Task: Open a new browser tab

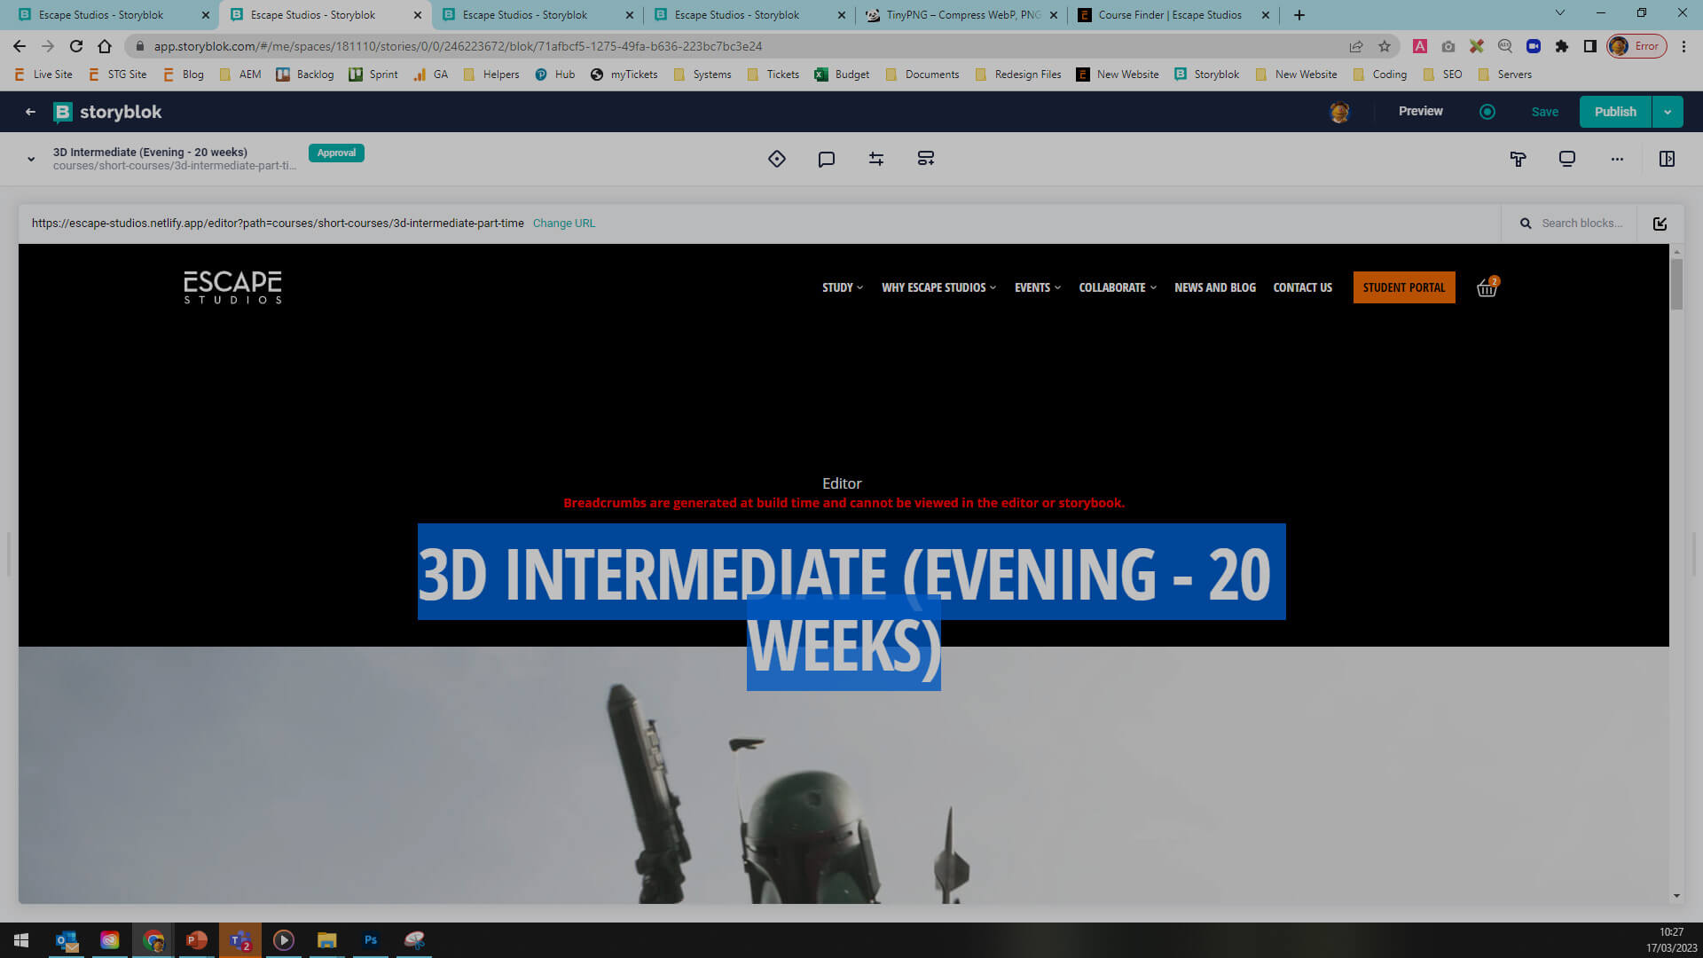Action: (1299, 15)
